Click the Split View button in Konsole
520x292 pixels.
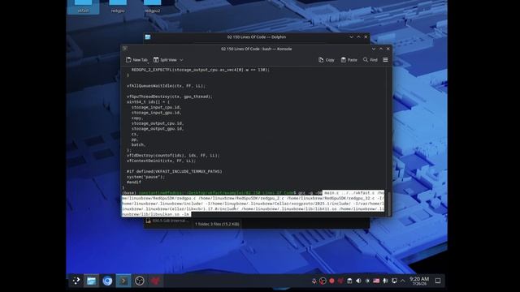(165, 60)
